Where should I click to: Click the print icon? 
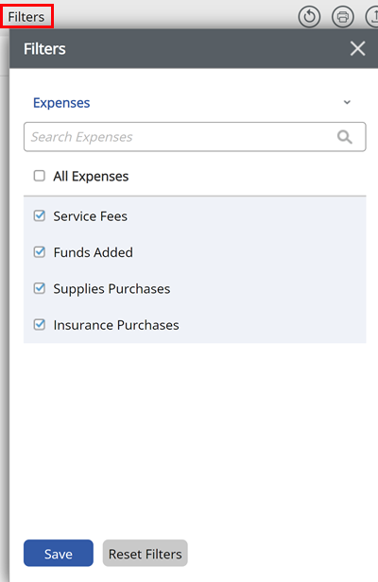pos(342,17)
